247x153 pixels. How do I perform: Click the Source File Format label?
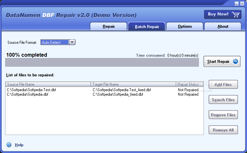coord(22,43)
